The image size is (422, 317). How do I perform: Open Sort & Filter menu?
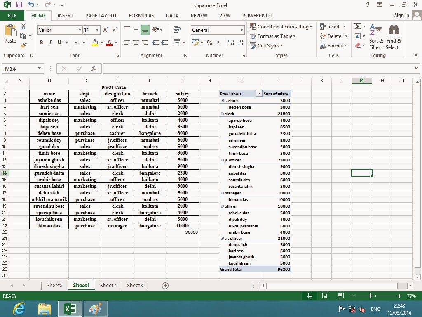(376, 37)
